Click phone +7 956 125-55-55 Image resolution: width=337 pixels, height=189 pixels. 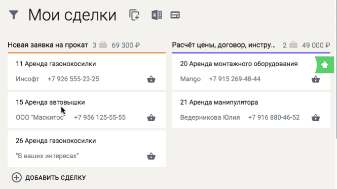[x=100, y=117]
